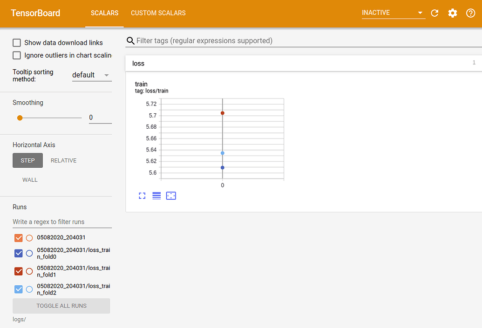Click the run regex filter field

(x=62, y=222)
